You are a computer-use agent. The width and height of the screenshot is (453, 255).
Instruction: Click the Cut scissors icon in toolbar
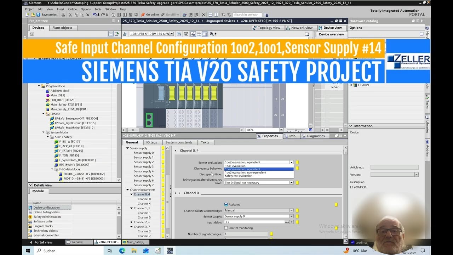pyautogui.click(x=70, y=15)
